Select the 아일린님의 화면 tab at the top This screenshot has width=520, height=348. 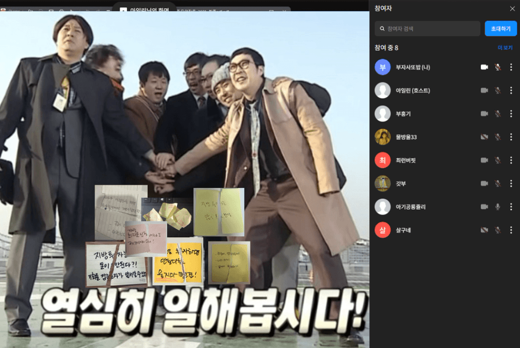tap(144, 7)
